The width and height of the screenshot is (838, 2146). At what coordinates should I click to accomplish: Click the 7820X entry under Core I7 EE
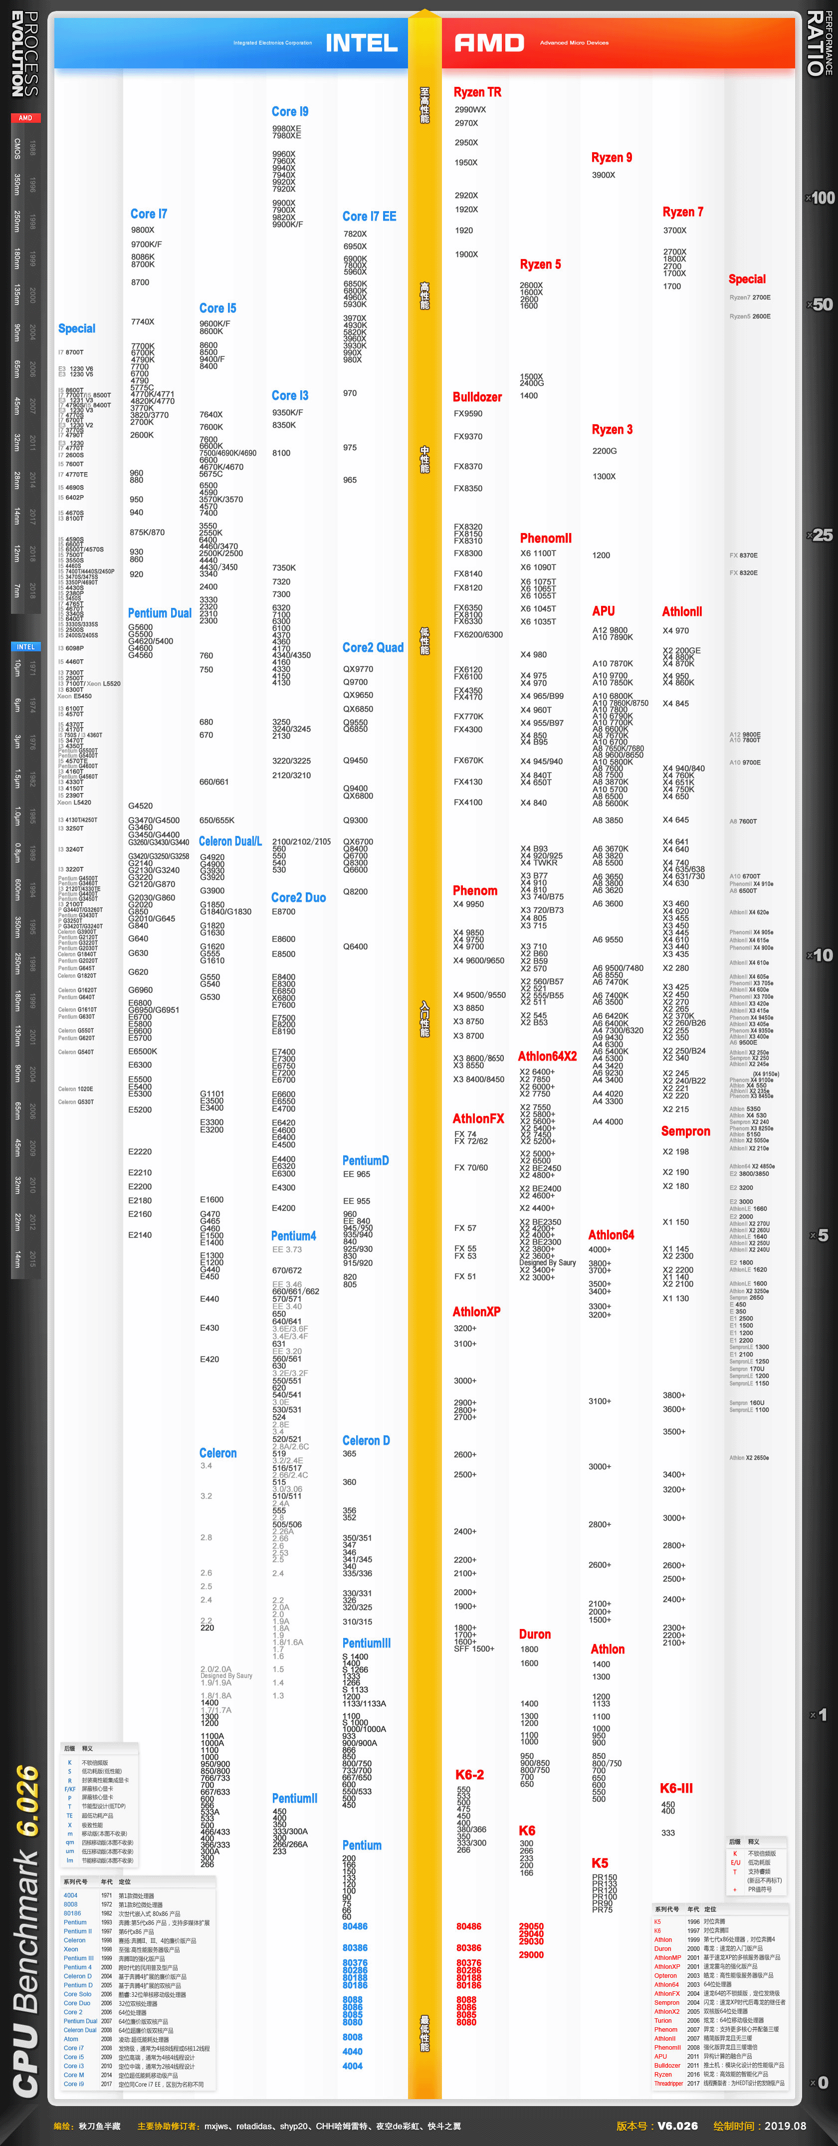pyautogui.click(x=355, y=234)
